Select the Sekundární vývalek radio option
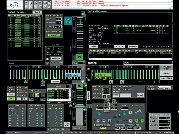Screen dimensions: 179x134 114,89
